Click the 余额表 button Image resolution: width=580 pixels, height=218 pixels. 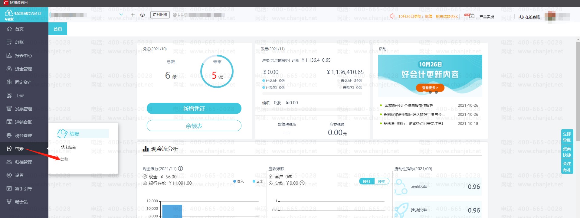pyautogui.click(x=194, y=126)
